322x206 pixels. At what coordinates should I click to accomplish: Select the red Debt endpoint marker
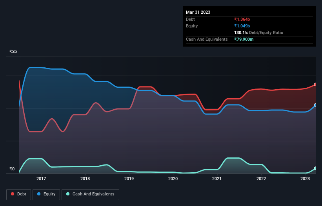(x=315, y=85)
